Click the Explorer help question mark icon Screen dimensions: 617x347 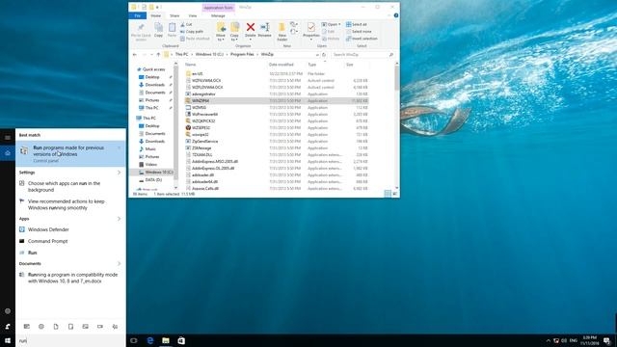(396, 15)
